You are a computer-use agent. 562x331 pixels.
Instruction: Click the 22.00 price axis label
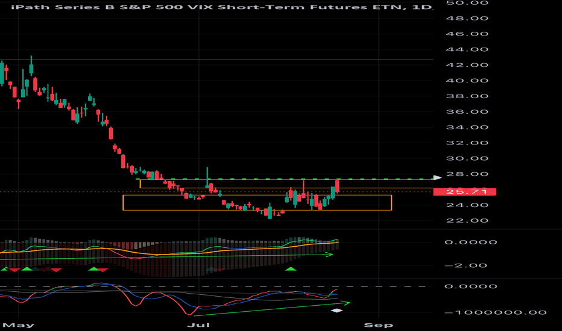(467, 220)
